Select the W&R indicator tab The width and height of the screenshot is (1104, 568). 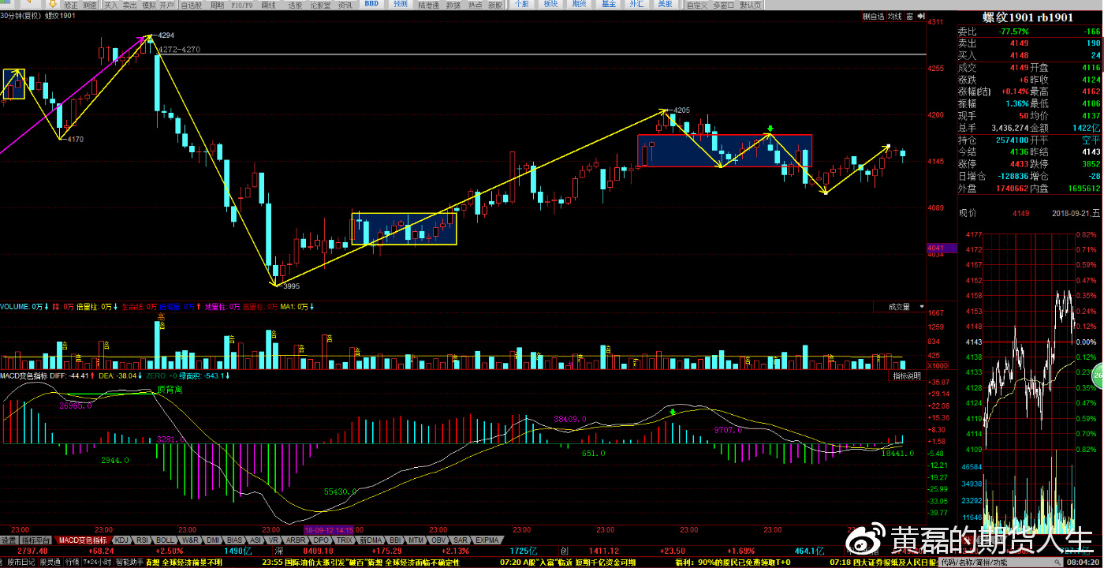[190, 540]
